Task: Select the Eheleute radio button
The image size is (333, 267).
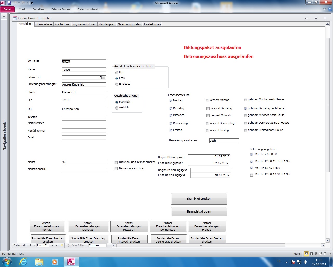Action: pos(117,84)
